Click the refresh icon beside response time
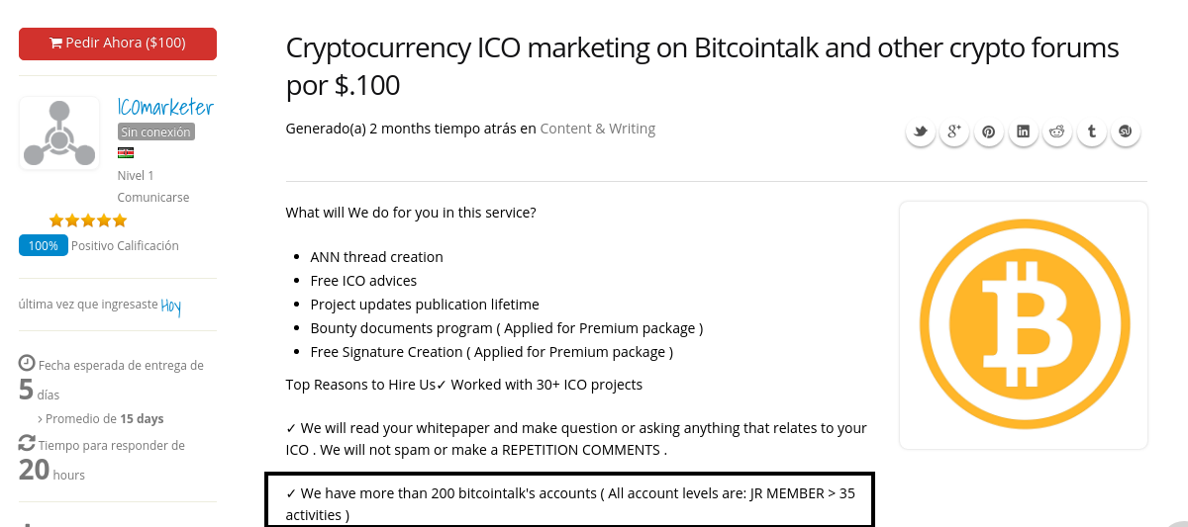 point(27,443)
